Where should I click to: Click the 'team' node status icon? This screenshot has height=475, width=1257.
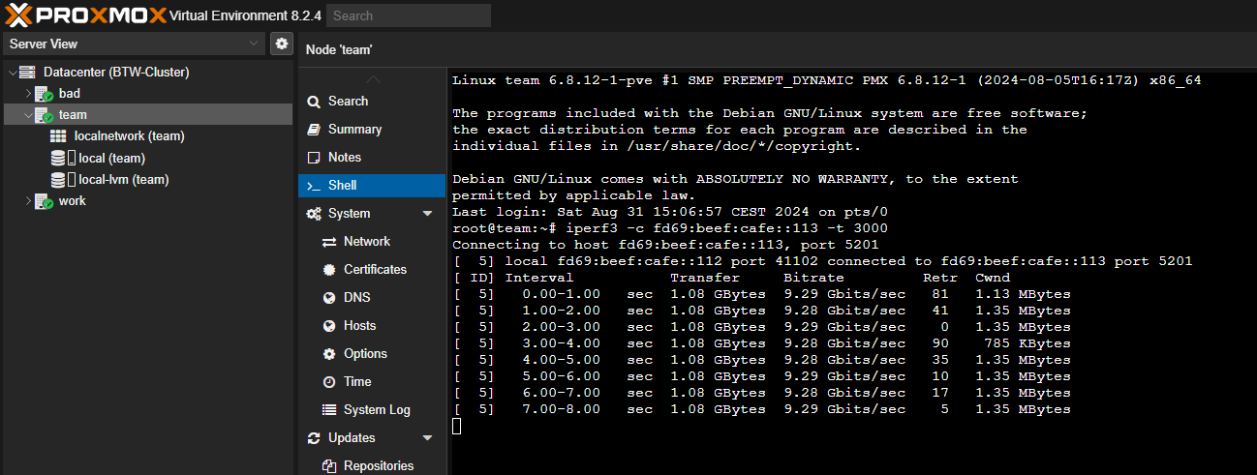pos(44,115)
